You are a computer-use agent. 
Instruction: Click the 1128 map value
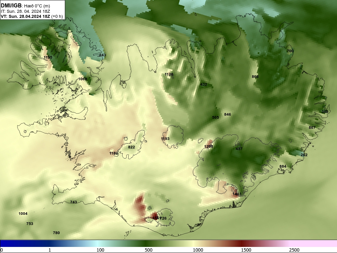[169, 74]
